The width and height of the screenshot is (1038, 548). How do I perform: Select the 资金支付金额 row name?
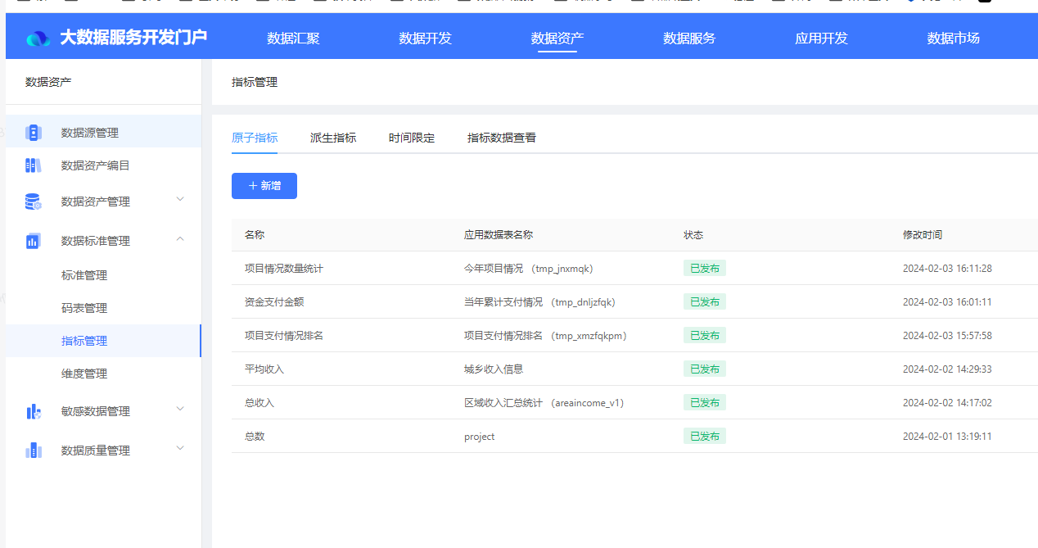point(274,302)
